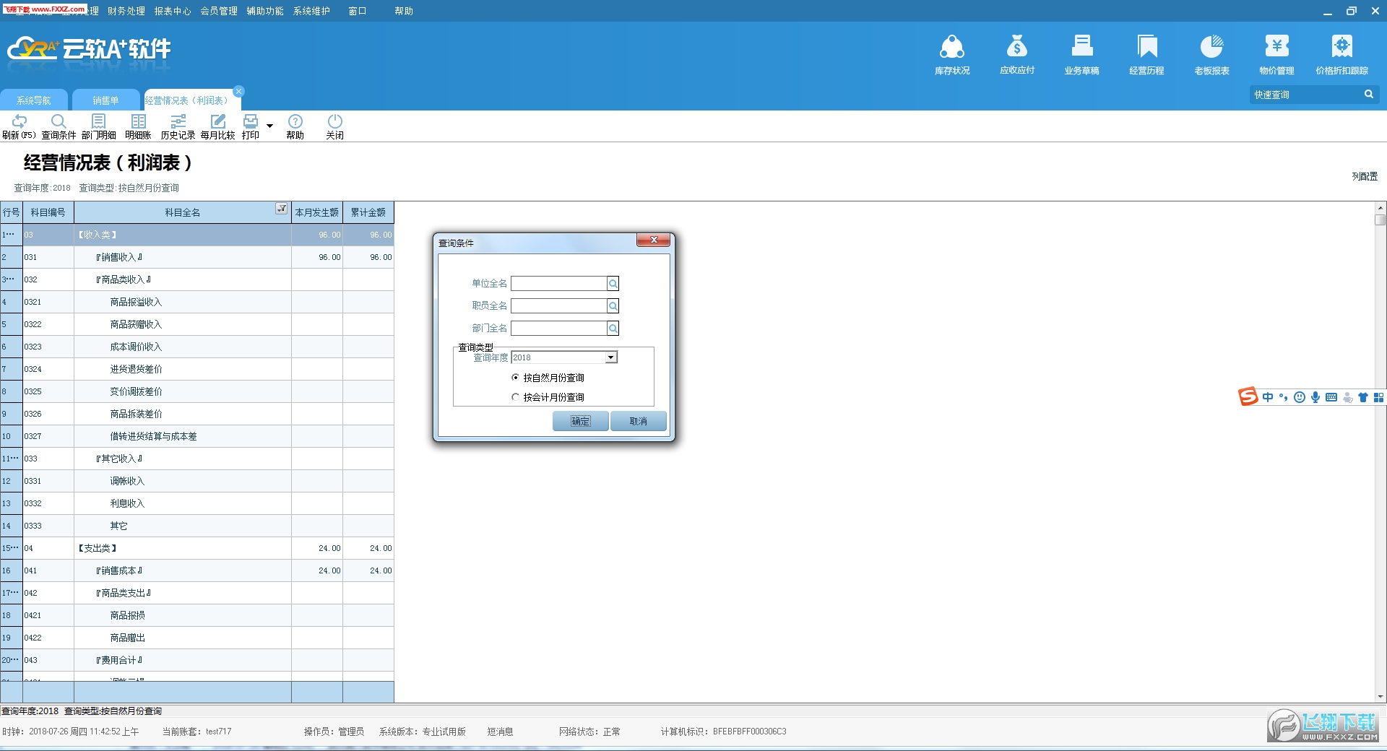The width and height of the screenshot is (1387, 751).
Task: Click the 打印 print toolbar icon
Action: tap(251, 126)
